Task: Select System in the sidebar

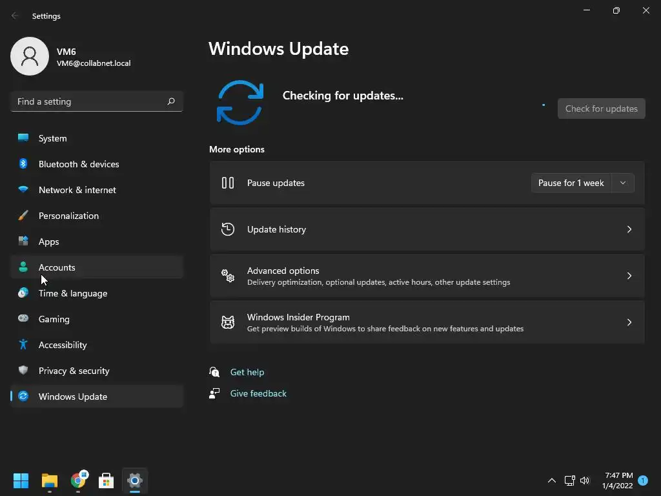Action: [97, 138]
